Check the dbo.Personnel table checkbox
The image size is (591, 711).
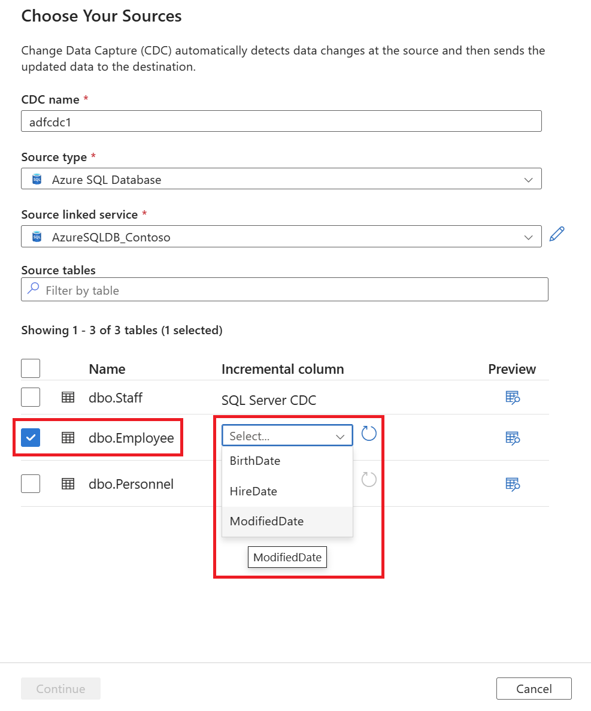point(31,483)
